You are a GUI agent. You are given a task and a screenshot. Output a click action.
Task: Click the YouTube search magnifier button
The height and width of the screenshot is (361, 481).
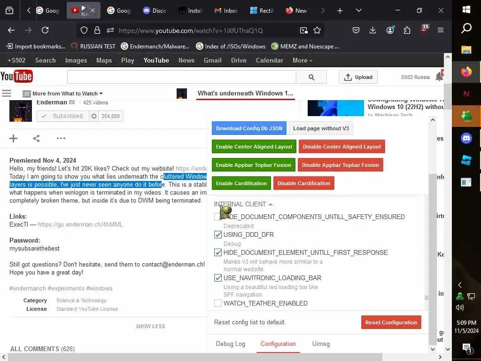tap(311, 77)
